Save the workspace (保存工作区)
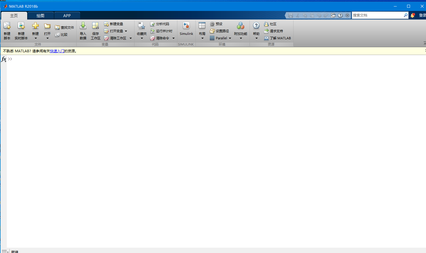 [x=95, y=30]
